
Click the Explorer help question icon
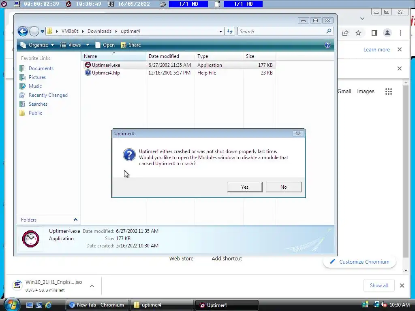point(327,45)
